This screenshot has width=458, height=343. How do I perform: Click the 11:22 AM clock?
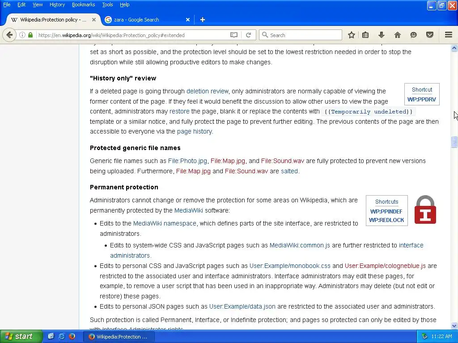point(441,337)
